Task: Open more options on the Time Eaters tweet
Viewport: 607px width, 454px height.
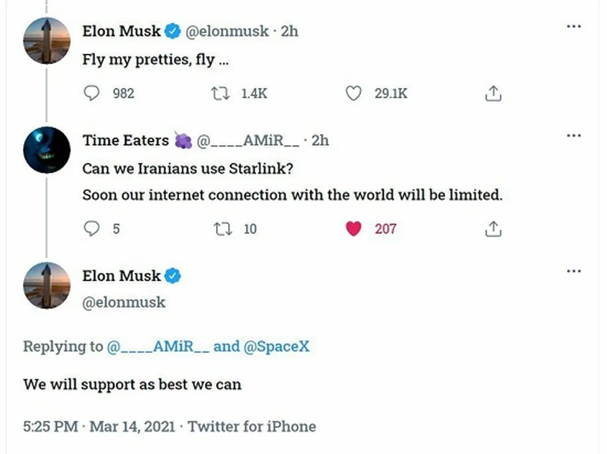Action: (x=574, y=136)
